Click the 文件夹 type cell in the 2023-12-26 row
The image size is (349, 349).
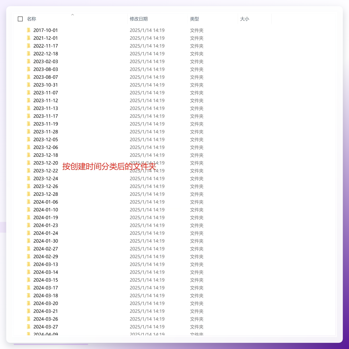(197, 186)
